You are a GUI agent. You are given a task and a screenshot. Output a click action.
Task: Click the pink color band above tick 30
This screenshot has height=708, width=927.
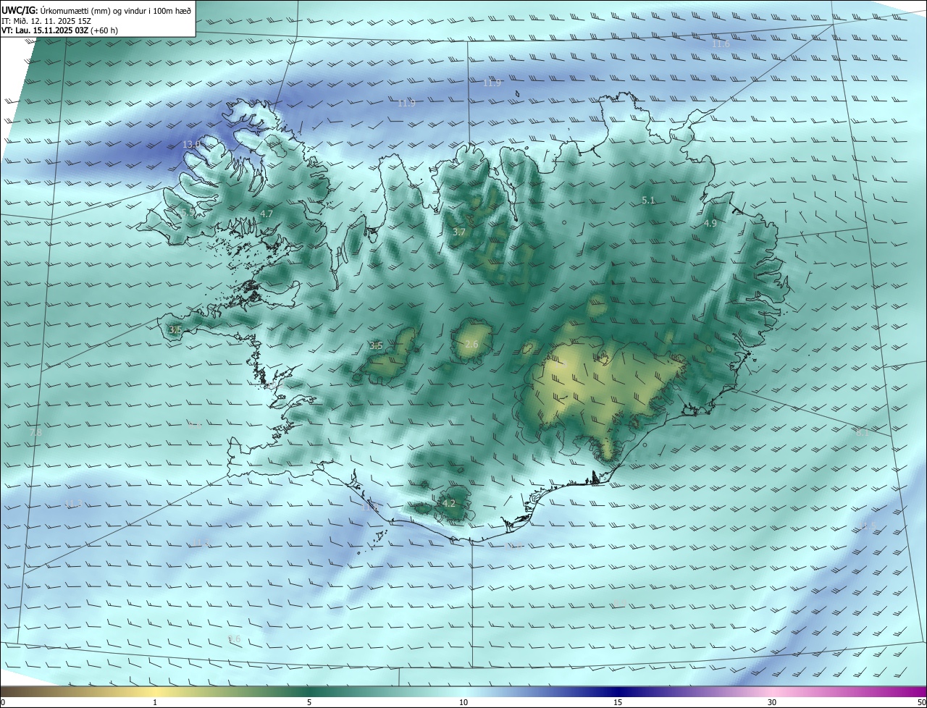[x=772, y=691]
